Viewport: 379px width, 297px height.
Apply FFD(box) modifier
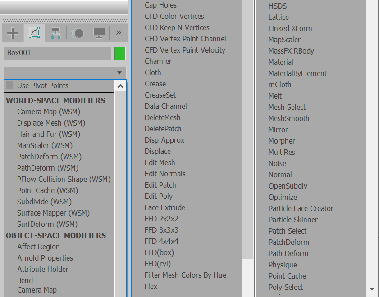coord(159,252)
